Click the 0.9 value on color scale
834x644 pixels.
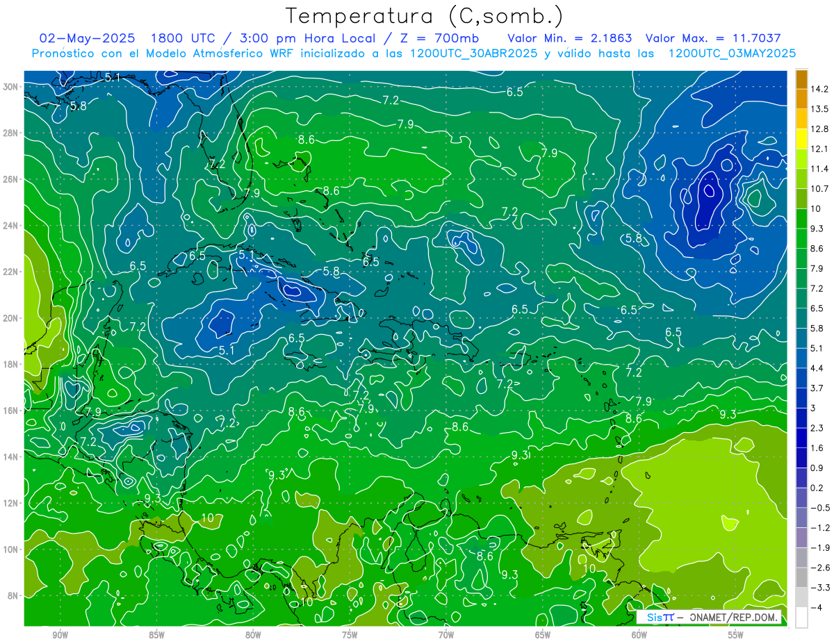[818, 468]
